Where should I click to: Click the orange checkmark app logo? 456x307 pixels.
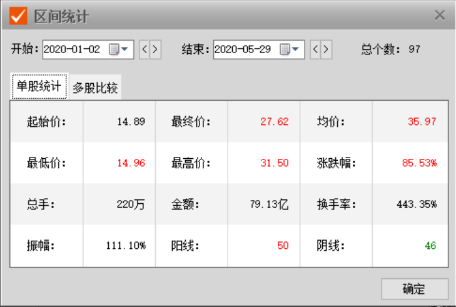[x=18, y=16]
